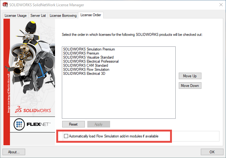Select SOLIDWORKS Premium in the list
This screenshot has height=158, width=226.
click(x=81, y=53)
